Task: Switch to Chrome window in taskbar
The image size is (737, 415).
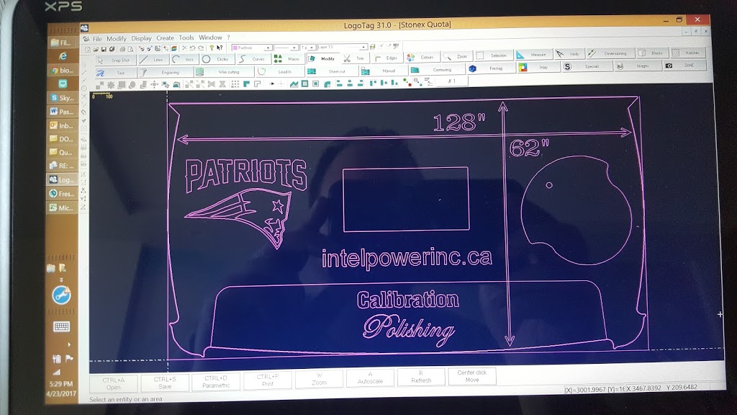Action: (x=62, y=70)
